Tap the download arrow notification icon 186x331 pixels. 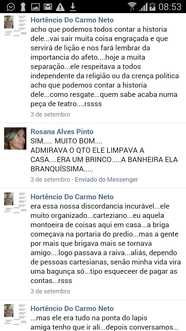[73, 7]
